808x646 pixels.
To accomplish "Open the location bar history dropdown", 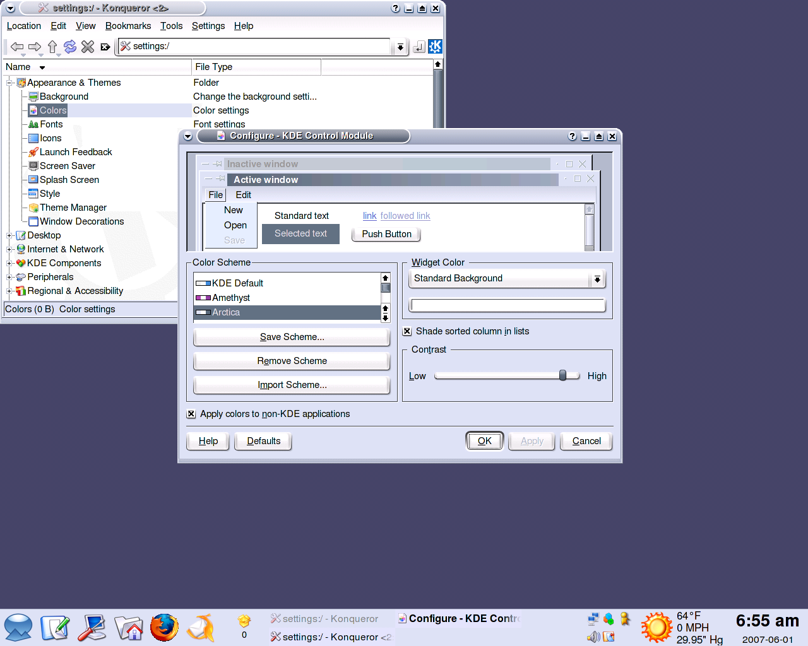I will 400,47.
